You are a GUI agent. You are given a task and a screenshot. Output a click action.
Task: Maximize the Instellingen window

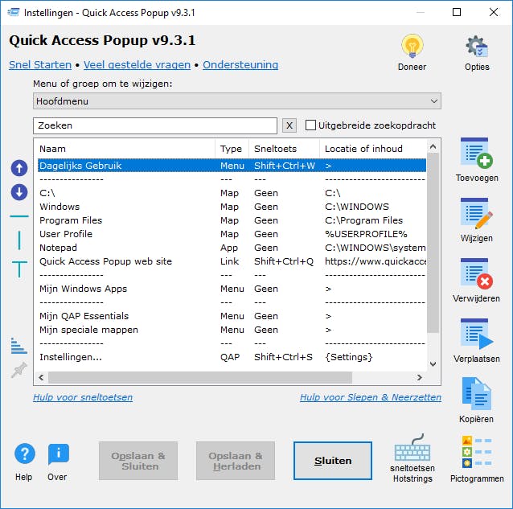(x=457, y=12)
